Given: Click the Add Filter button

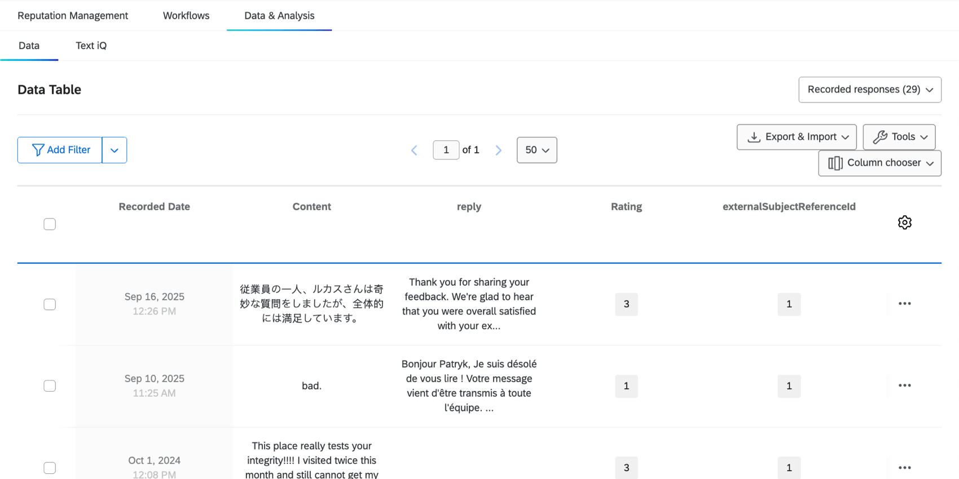Looking at the screenshot, I should (x=60, y=150).
